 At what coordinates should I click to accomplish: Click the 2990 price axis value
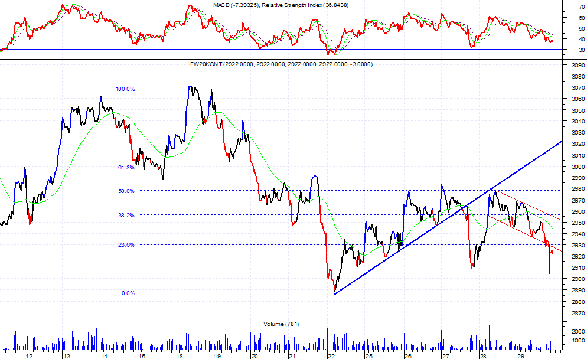click(578, 178)
